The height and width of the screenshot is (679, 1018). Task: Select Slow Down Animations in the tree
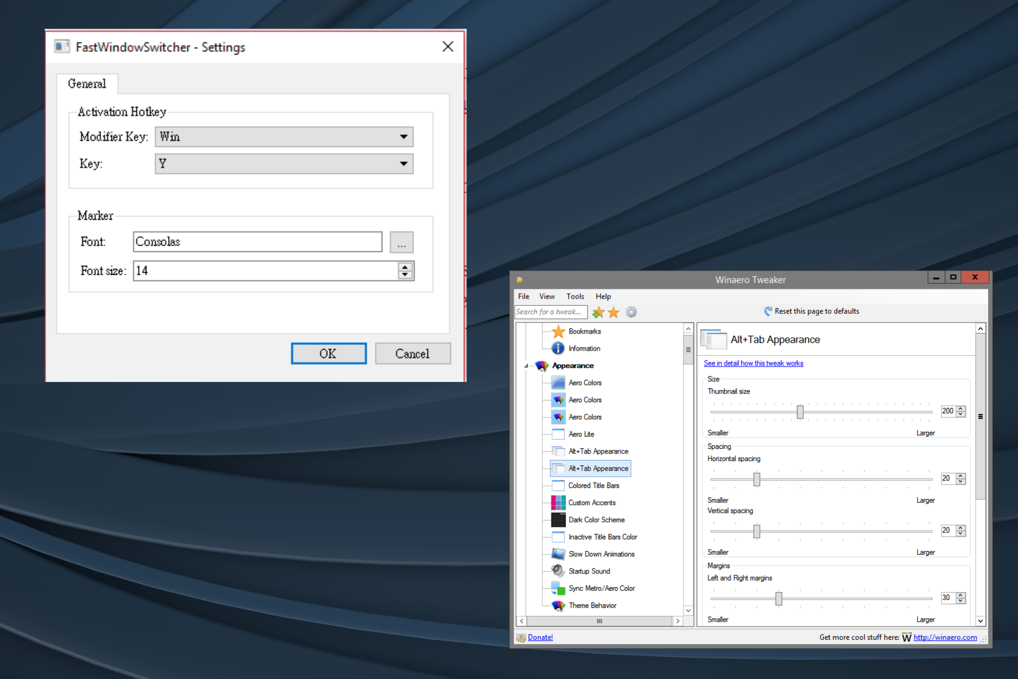click(601, 554)
